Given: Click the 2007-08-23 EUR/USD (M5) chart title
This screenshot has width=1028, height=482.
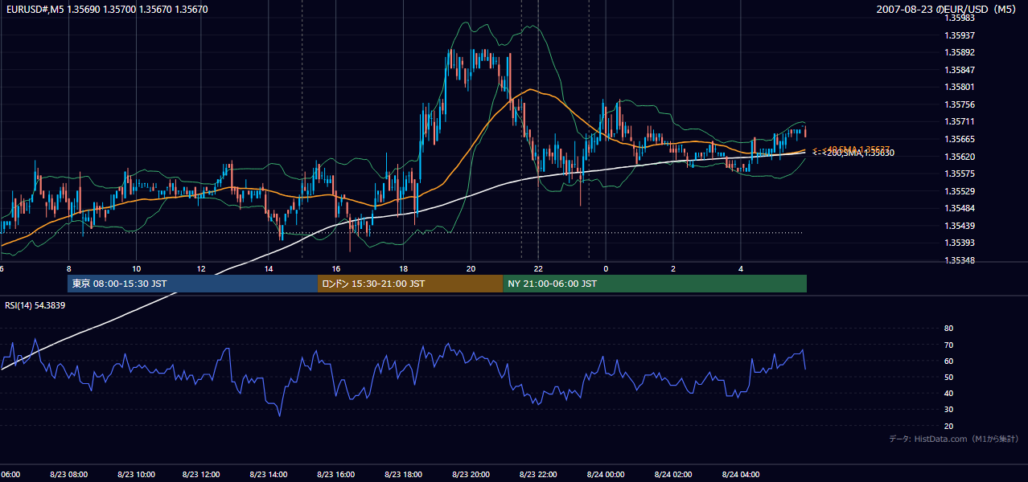Looking at the screenshot, I should (948, 10).
